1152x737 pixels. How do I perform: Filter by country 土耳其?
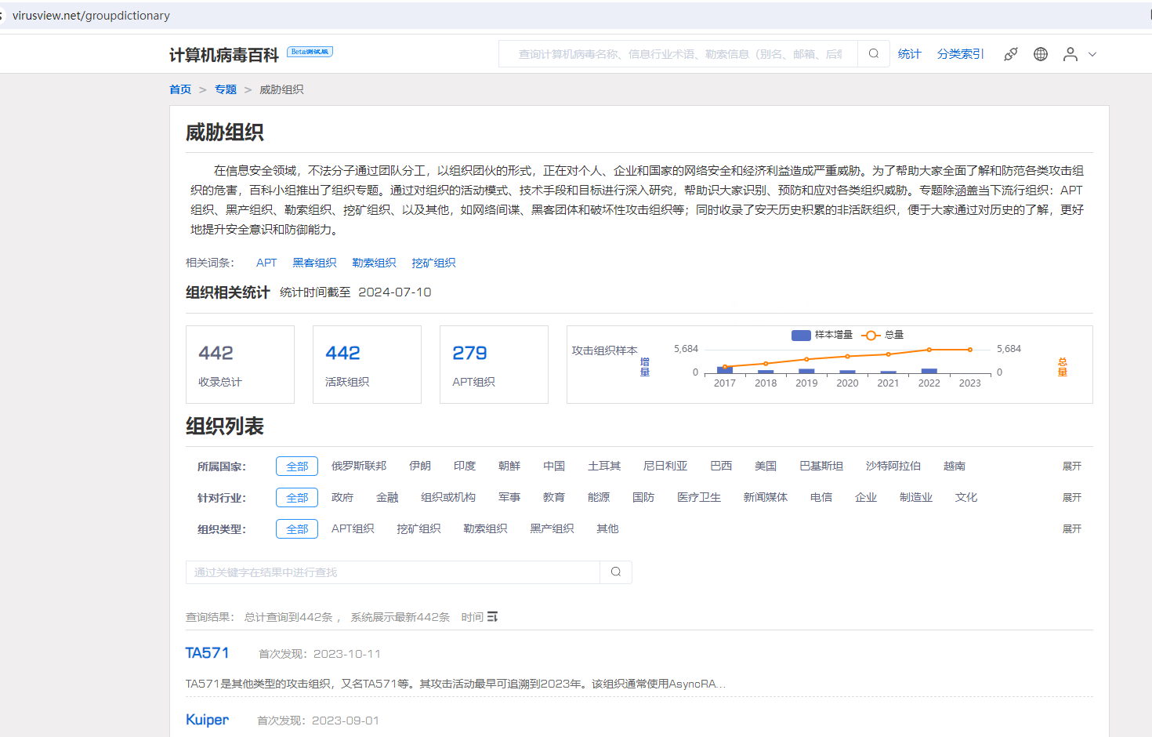(x=604, y=466)
